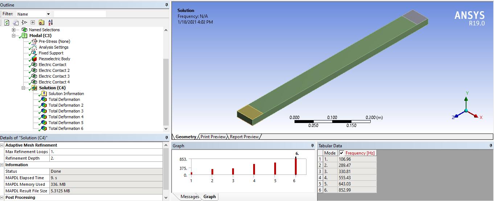The width and height of the screenshot is (494, 201).
Task: Click the Named Selections tree icon
Action: point(24,30)
